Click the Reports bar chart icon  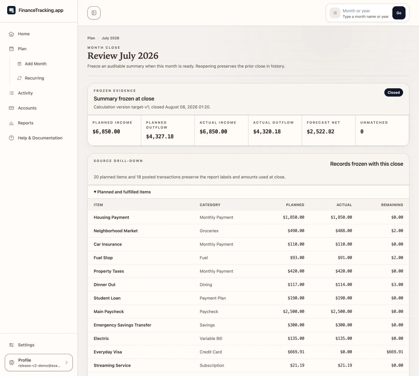[x=11, y=123]
